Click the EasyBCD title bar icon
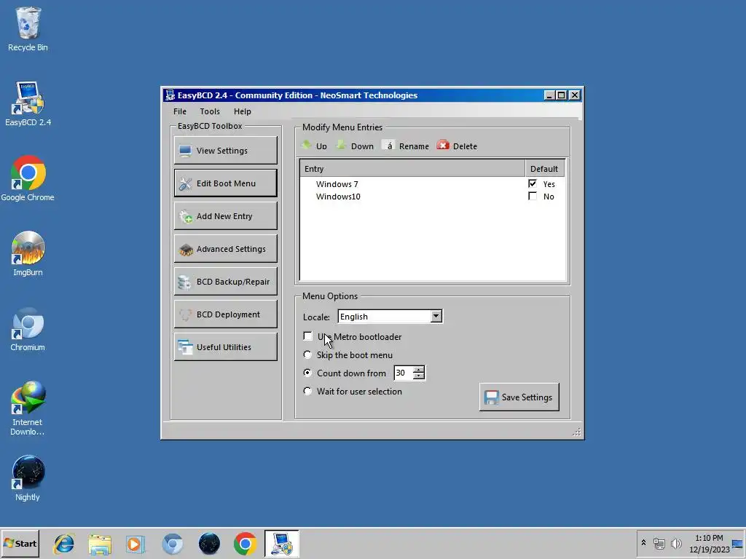 pos(170,95)
